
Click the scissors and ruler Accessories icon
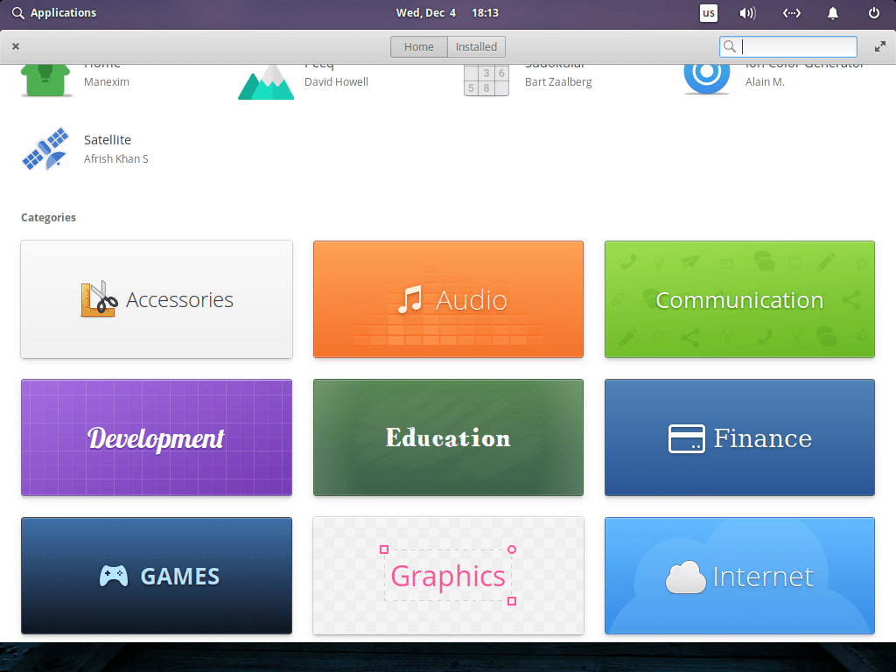(x=99, y=299)
